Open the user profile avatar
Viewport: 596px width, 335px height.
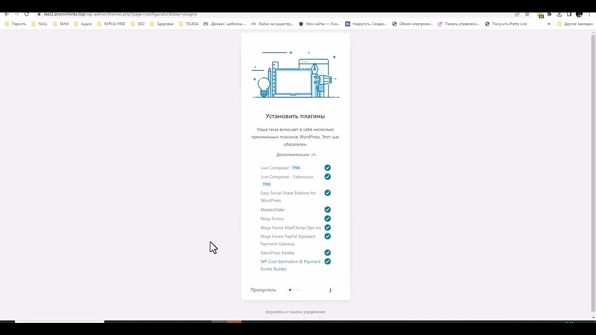tap(579, 14)
